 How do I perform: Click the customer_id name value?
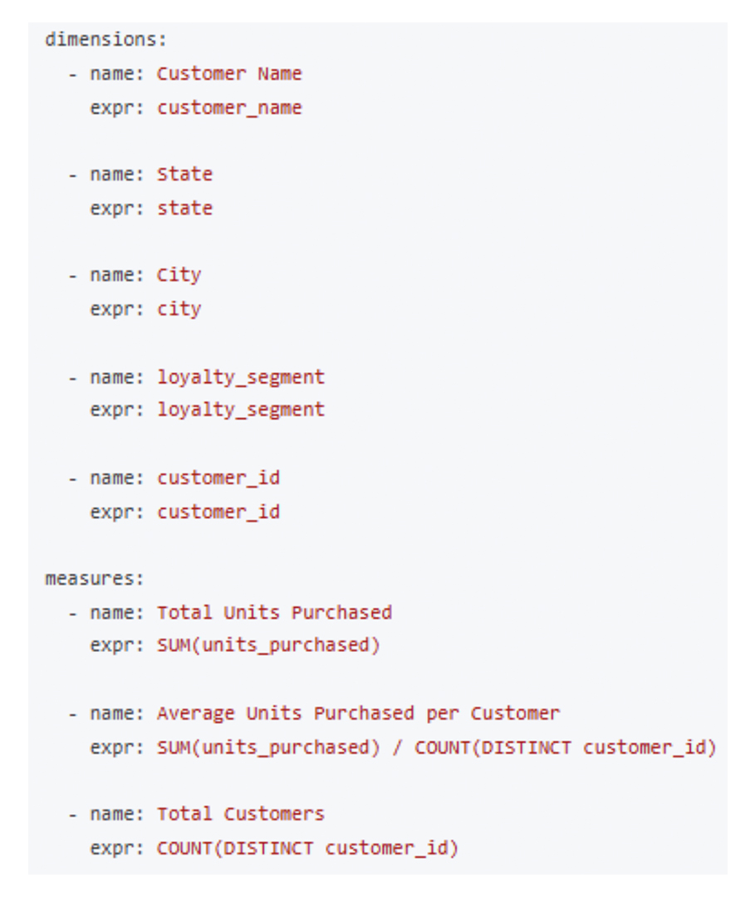click(x=218, y=478)
